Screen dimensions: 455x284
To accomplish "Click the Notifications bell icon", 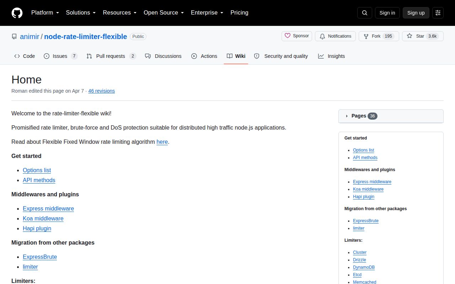I will [x=322, y=36].
